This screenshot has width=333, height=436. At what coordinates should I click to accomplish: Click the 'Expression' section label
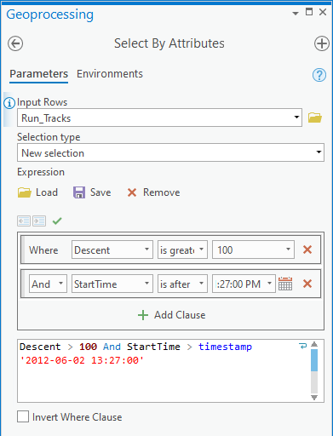[41, 172]
